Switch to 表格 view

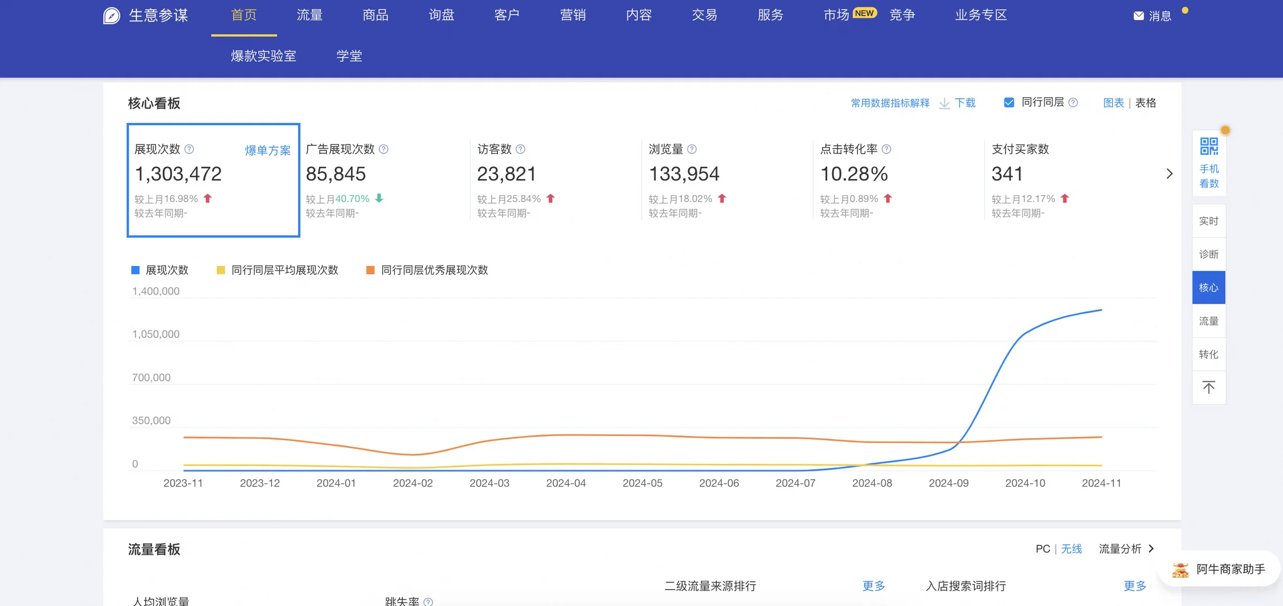pyautogui.click(x=1145, y=103)
